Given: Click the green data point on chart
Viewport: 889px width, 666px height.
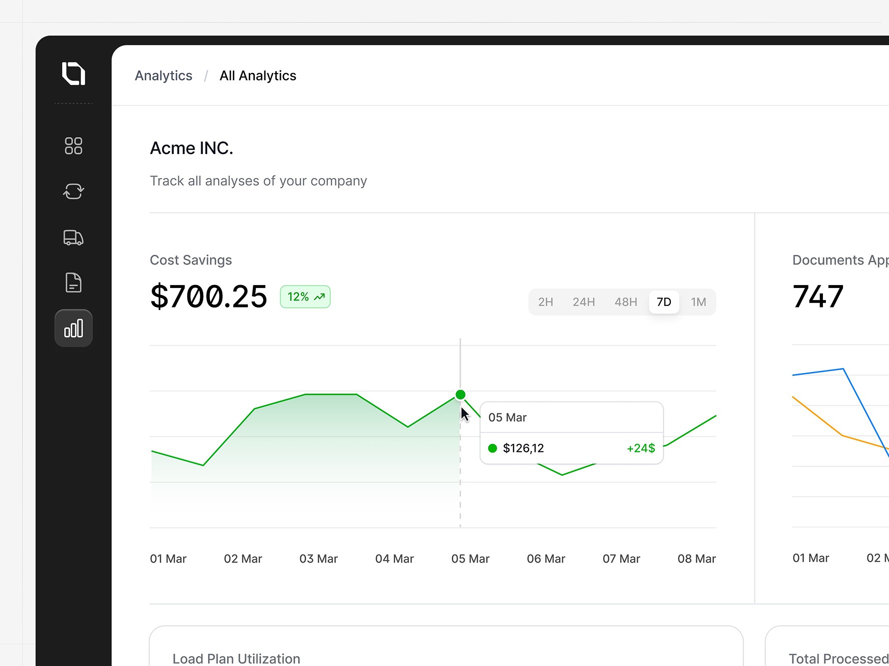Looking at the screenshot, I should (x=461, y=395).
